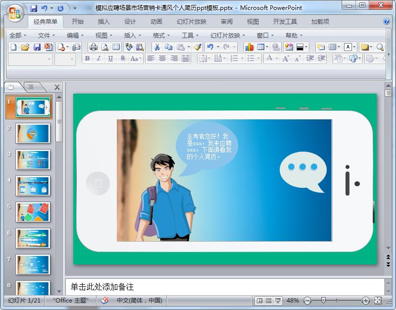
Task: Switch to Normal view in status bar
Action: tap(259, 301)
